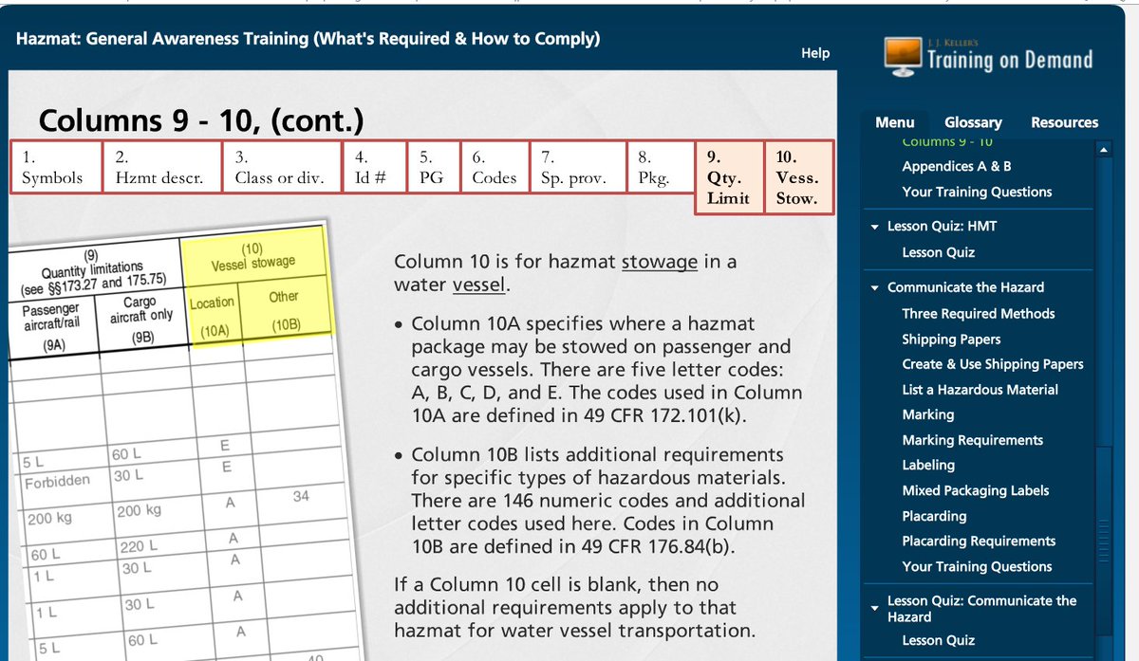The image size is (1139, 661).
Task: Click the sidebar scroll up arrow
Action: pyautogui.click(x=1103, y=149)
